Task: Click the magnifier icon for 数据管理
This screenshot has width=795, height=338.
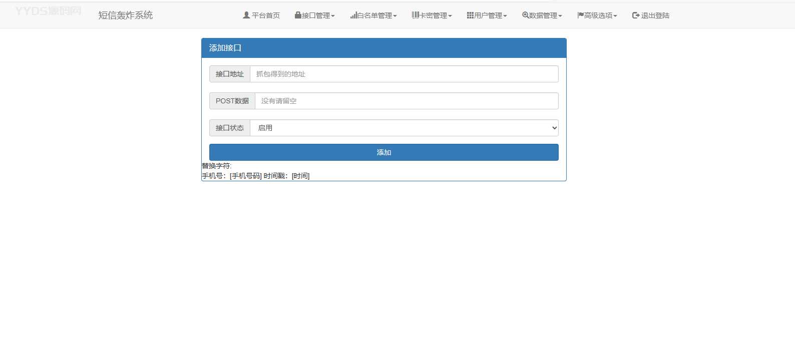Action: [x=525, y=15]
